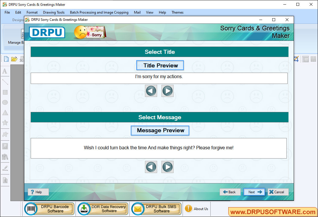Open the Themes menu

tap(177, 12)
